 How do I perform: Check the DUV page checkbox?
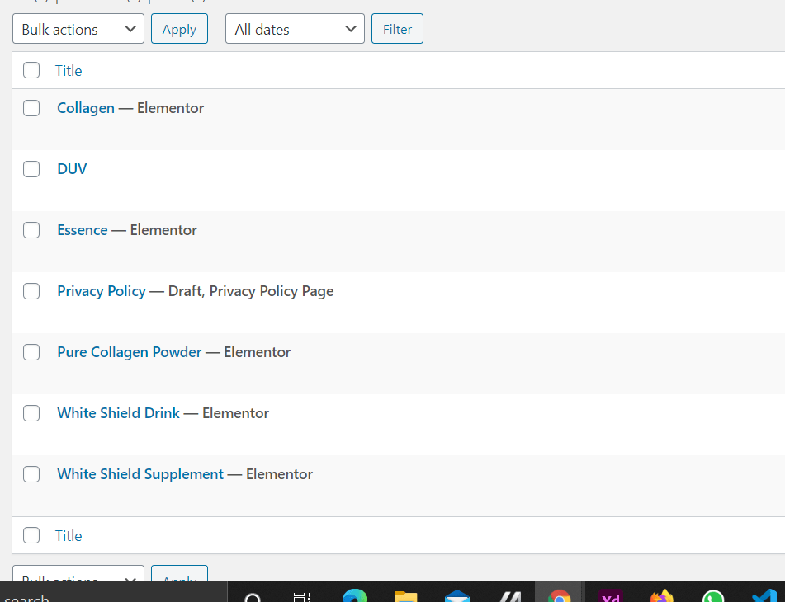(x=31, y=168)
